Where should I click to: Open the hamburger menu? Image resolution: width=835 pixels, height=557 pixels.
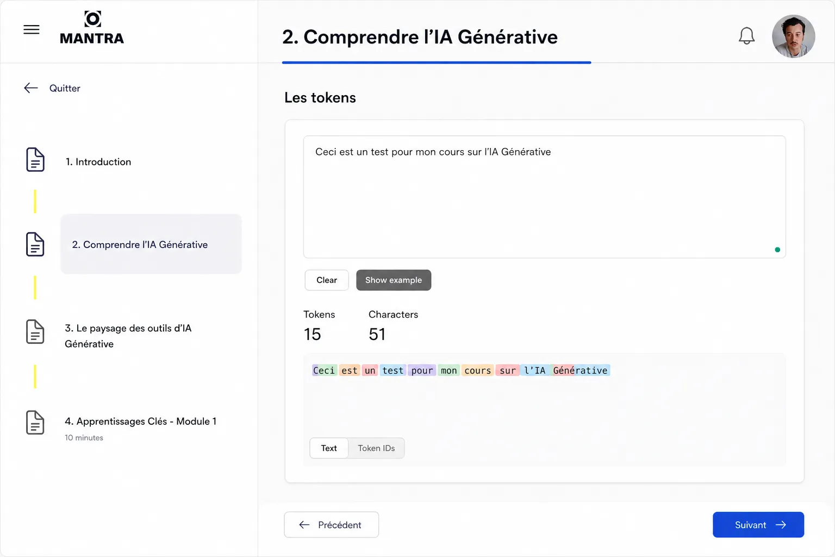[x=32, y=29]
